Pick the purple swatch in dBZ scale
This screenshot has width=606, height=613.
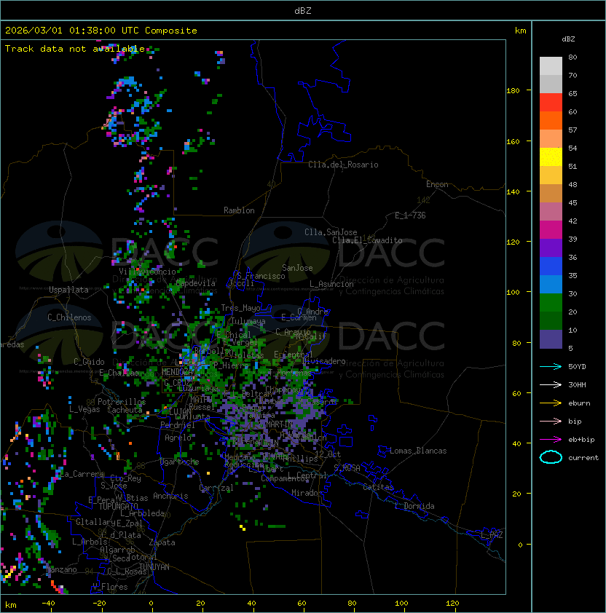pyautogui.click(x=551, y=248)
